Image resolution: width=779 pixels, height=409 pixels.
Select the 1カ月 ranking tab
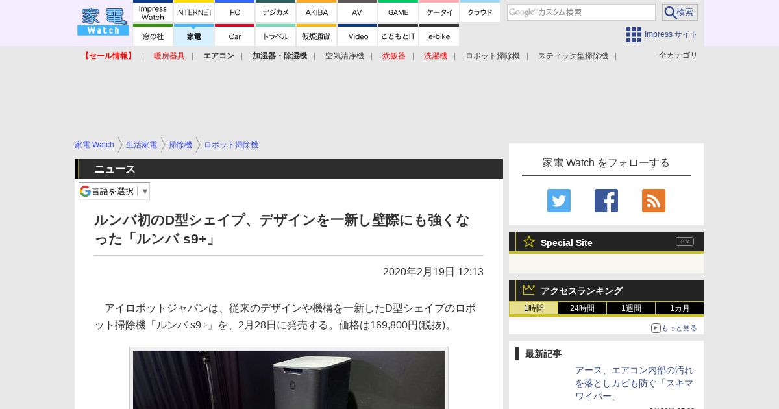(x=680, y=308)
